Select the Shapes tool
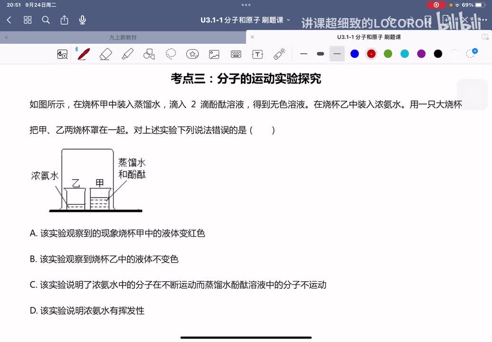The image size is (492, 342). (x=149, y=54)
